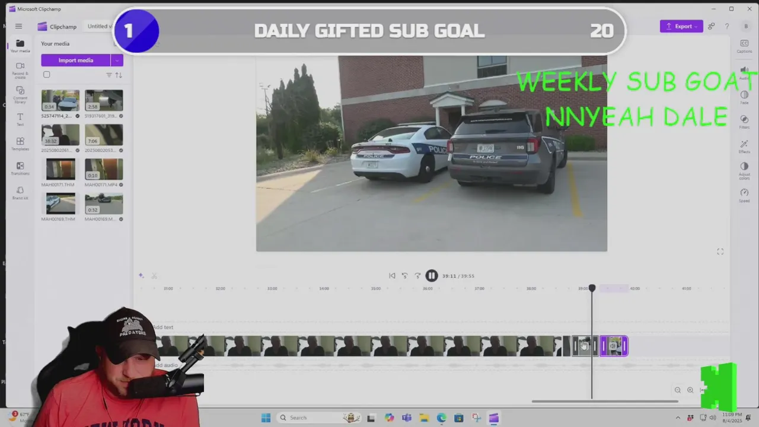Open the Clipchamp taskbar icon

click(x=493, y=418)
